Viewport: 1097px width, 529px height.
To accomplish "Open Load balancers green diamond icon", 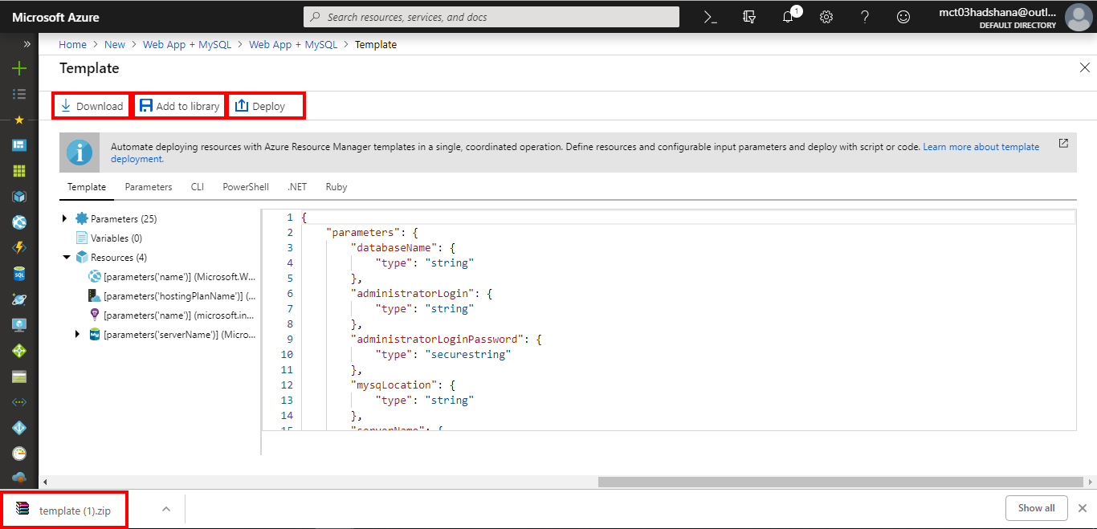I will (19, 351).
